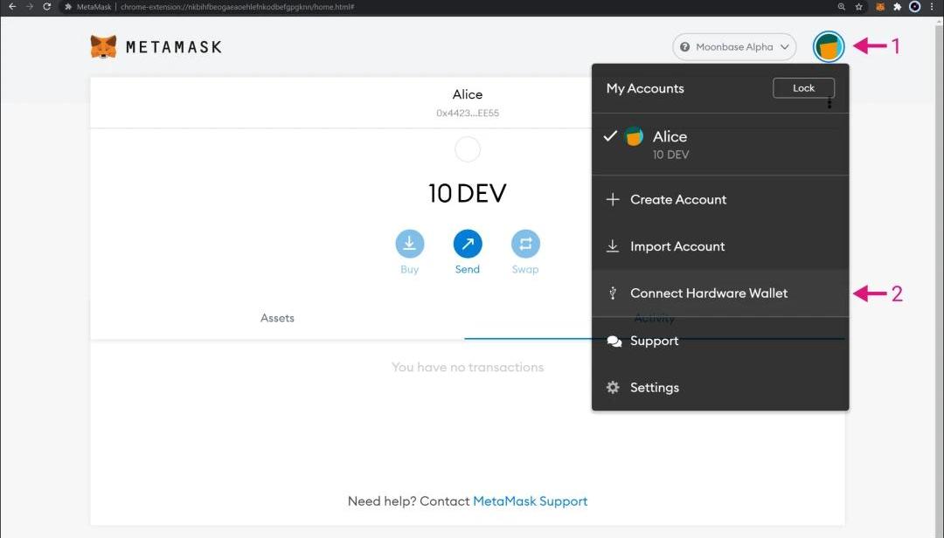Open the browser three-dot menu
The width and height of the screenshot is (944, 538).
[x=933, y=7]
